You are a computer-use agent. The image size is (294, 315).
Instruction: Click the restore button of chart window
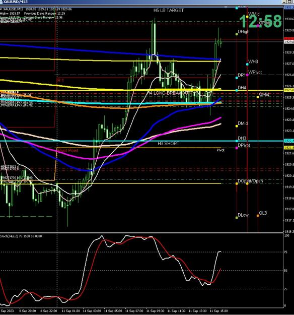(x=289, y=2)
